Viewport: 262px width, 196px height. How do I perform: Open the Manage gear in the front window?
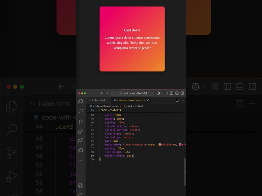pos(81,195)
